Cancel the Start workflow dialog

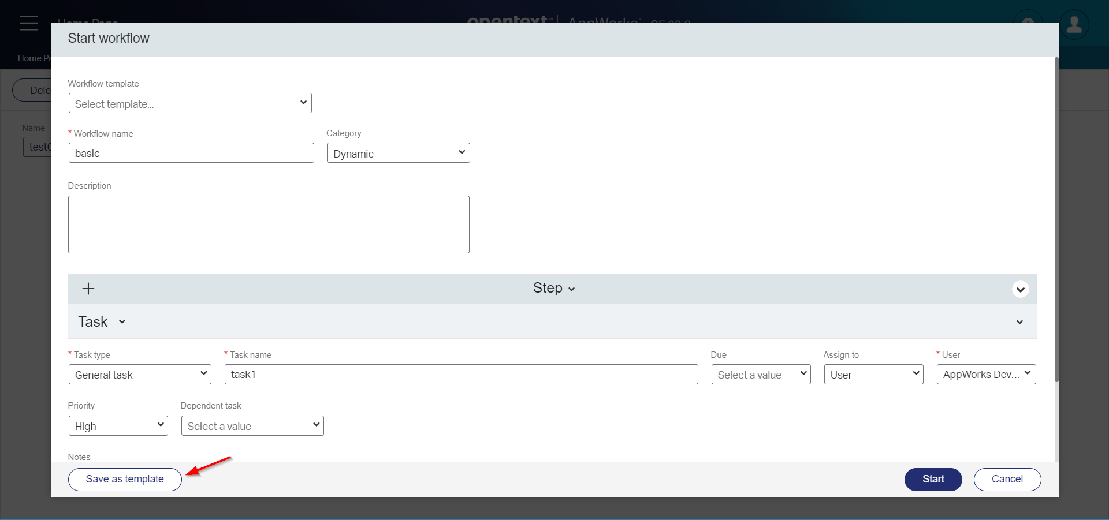coord(1007,479)
